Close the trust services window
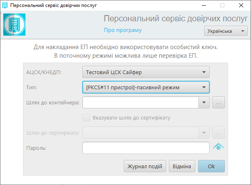Viewport: 251px width, 185px height. [x=241, y=5]
